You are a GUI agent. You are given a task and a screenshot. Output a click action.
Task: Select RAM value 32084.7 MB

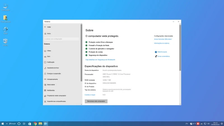[107, 80]
